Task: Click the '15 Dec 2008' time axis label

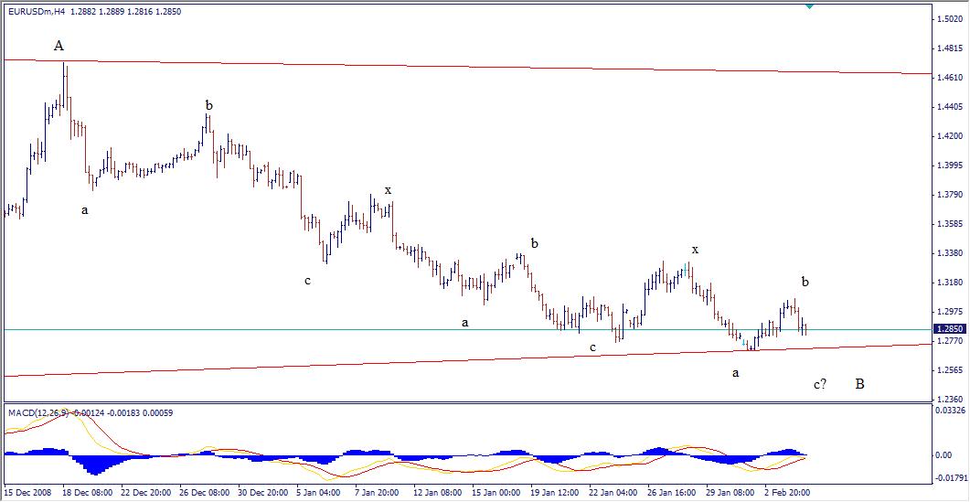Action: [x=26, y=493]
